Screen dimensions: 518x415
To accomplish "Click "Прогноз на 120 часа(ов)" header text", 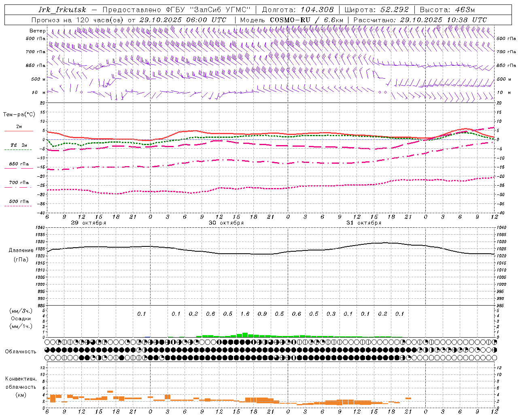I will (x=78, y=20).
